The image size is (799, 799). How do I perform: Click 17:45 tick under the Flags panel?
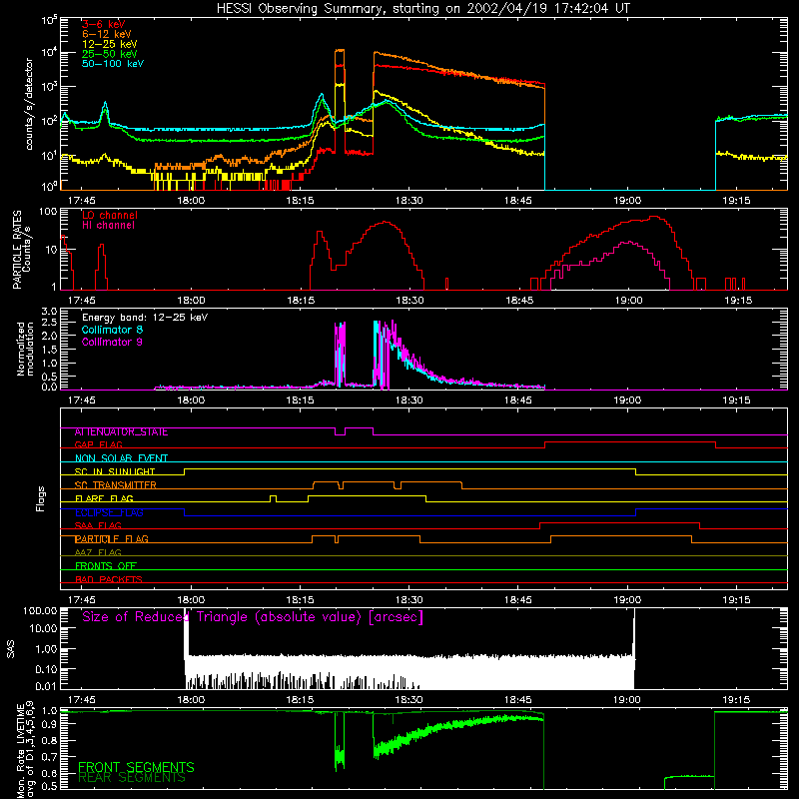coord(82,600)
